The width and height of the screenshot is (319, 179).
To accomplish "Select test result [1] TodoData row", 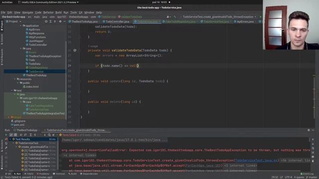I will click(x=36, y=151).
